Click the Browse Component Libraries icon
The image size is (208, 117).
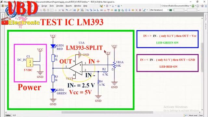coord(82,10)
